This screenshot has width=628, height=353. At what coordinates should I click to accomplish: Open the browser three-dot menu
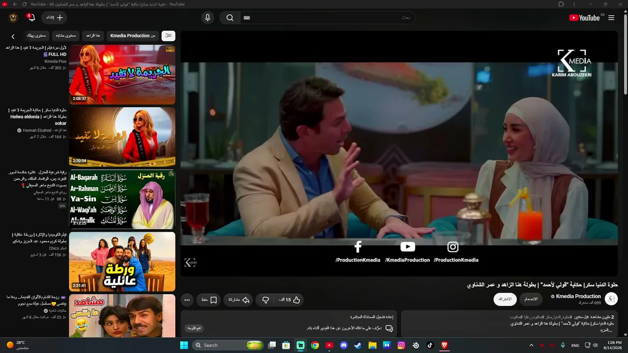click(x=575, y=4)
